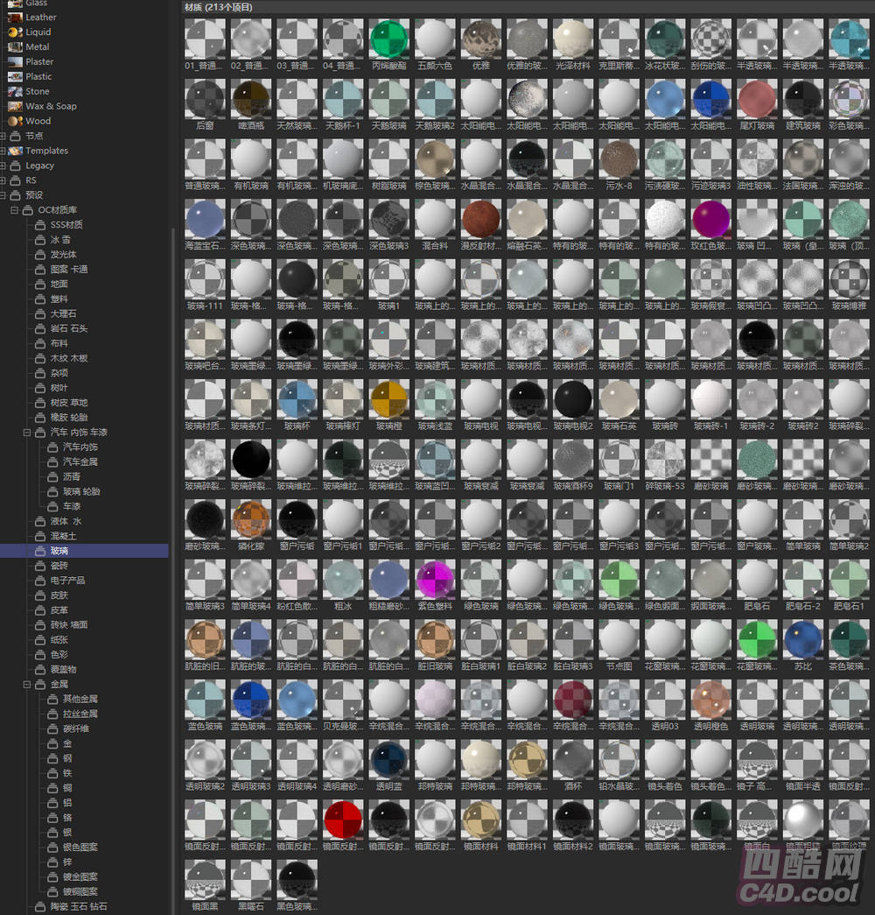Viewport: 875px width, 915px height.
Task: Click the Wax & Soap category icon
Action: [15, 106]
